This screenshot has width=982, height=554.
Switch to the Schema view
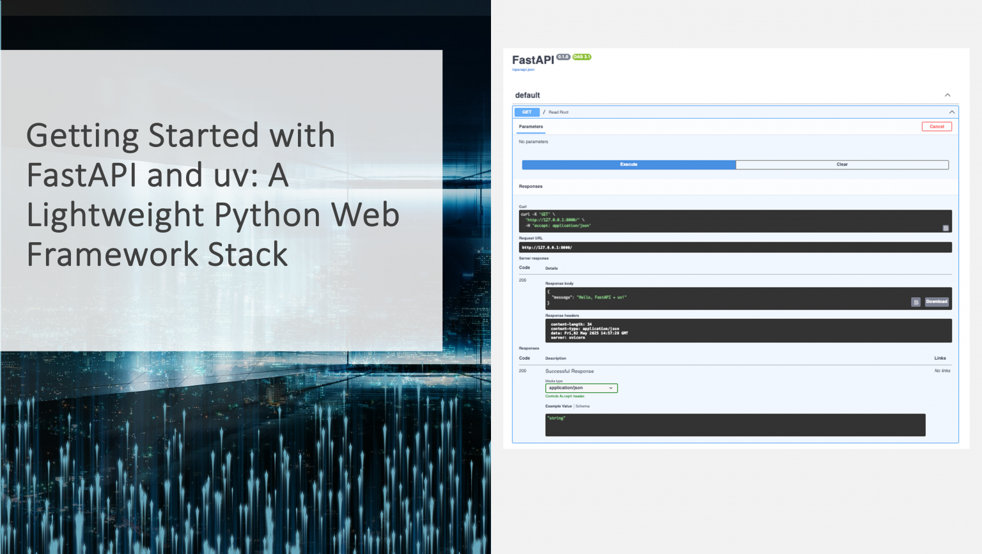(582, 406)
